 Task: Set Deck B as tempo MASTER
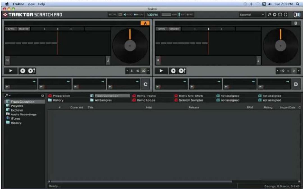coord(174,29)
